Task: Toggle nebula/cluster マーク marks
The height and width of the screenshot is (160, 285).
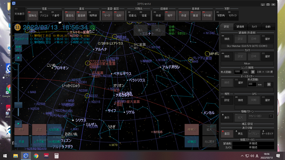Action: tap(107, 16)
